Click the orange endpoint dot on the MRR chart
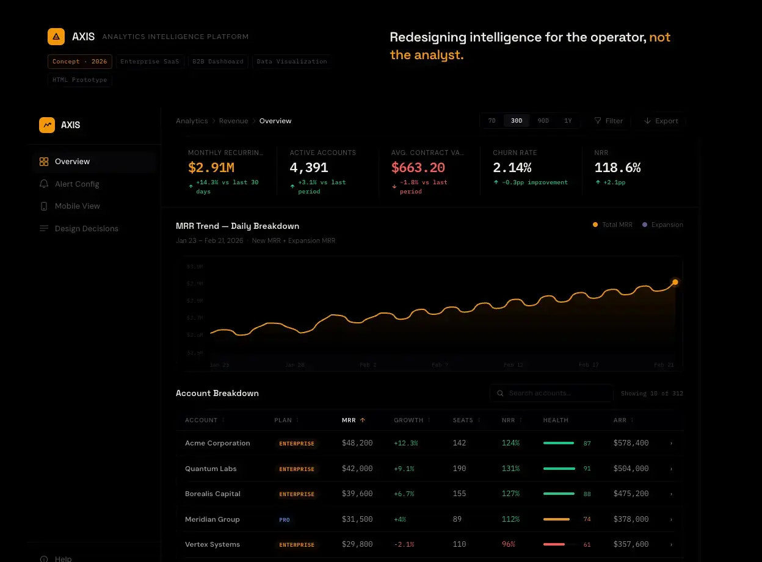Screen dimensions: 762x562 [x=675, y=282]
